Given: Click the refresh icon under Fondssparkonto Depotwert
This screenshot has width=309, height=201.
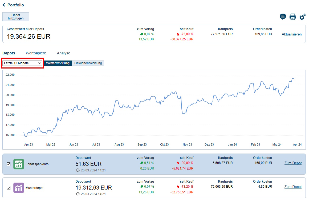Looking at the screenshot, I should click(x=78, y=170).
